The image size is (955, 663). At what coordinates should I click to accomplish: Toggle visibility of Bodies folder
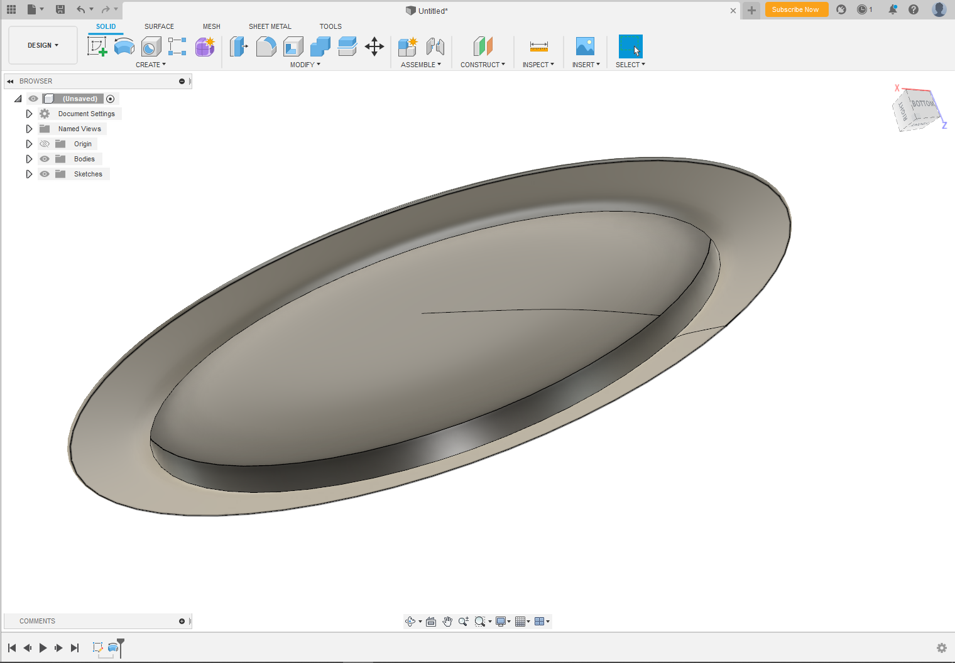45,159
